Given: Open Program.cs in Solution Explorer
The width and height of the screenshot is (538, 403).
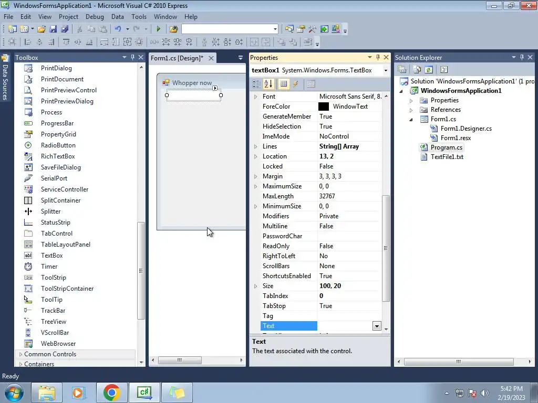Looking at the screenshot, I should point(447,147).
